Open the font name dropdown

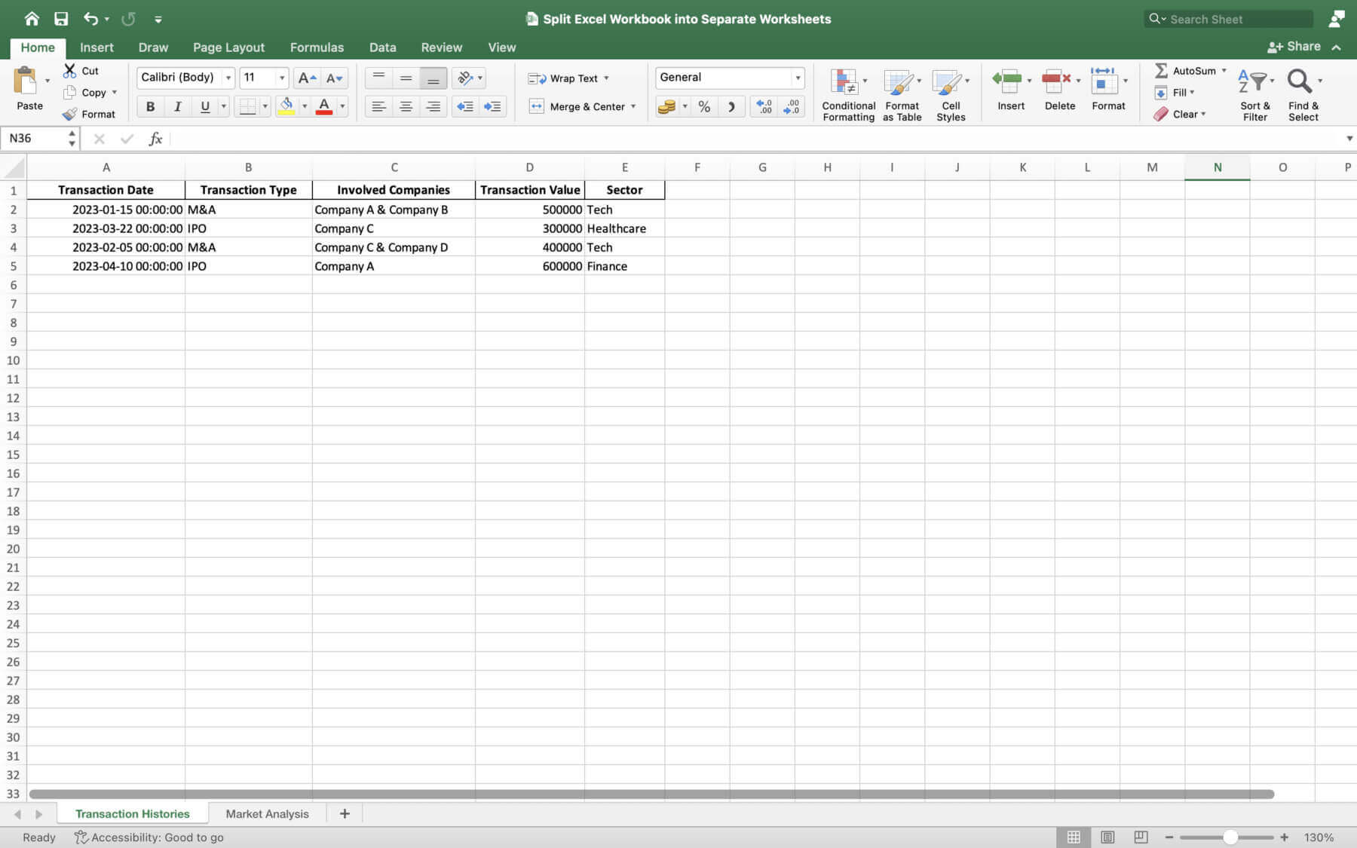(228, 78)
